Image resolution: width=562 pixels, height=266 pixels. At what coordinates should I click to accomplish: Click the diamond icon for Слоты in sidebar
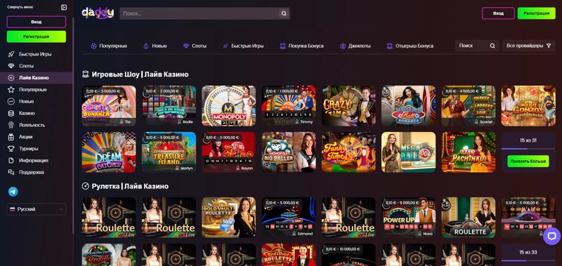(x=11, y=66)
